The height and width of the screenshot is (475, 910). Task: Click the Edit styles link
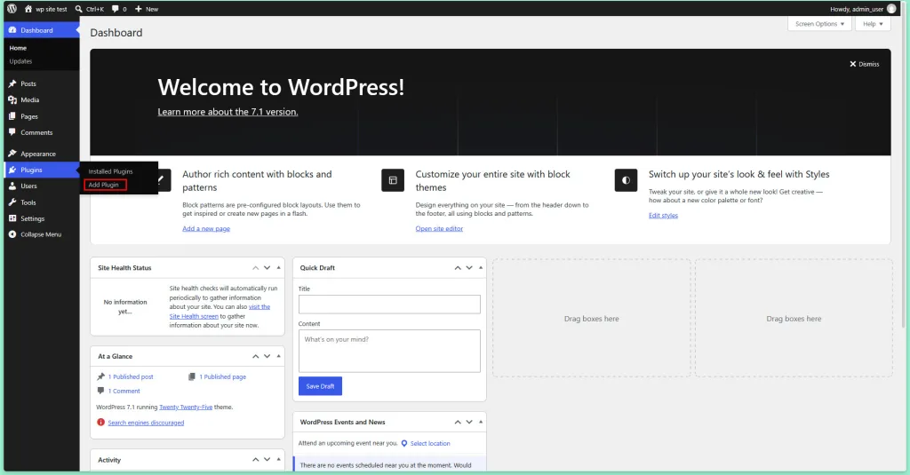click(x=663, y=215)
